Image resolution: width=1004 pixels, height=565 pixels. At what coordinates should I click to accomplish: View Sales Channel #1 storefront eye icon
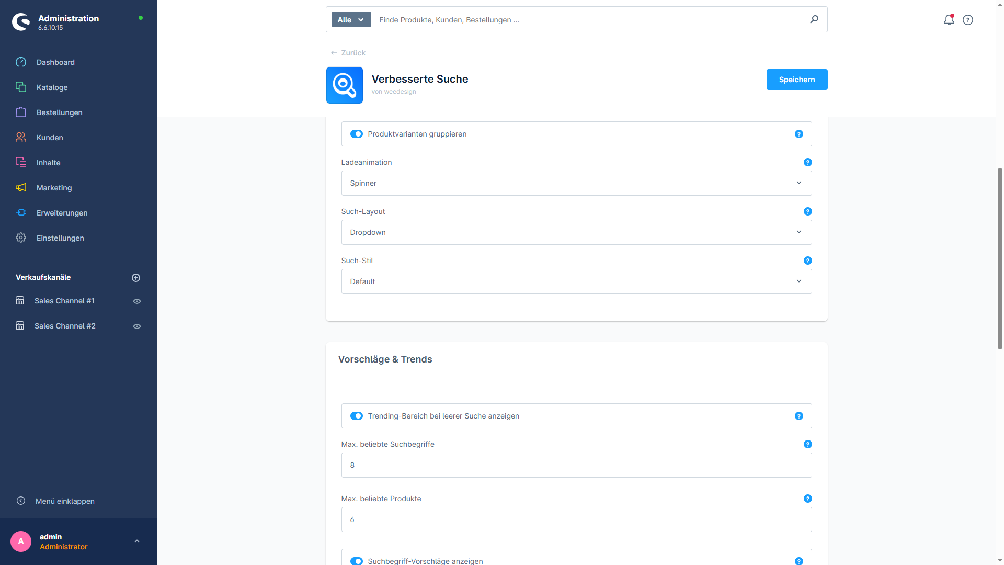pyautogui.click(x=137, y=301)
